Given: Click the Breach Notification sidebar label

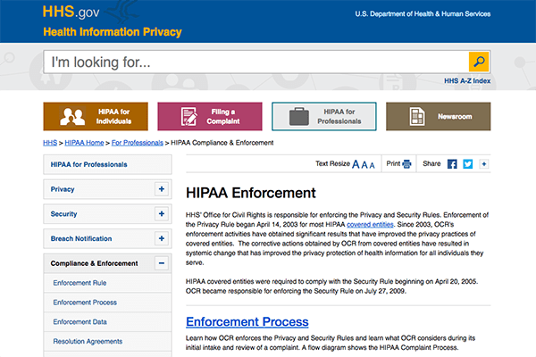Looking at the screenshot, I should tap(81, 238).
